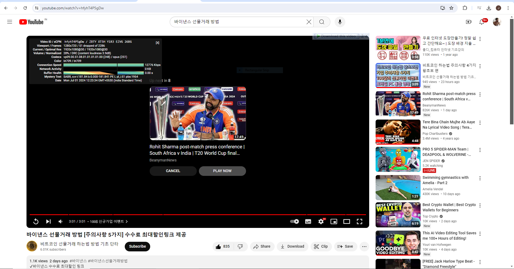514x269 pixels.
Task: Replay the finished video
Action: [36, 221]
